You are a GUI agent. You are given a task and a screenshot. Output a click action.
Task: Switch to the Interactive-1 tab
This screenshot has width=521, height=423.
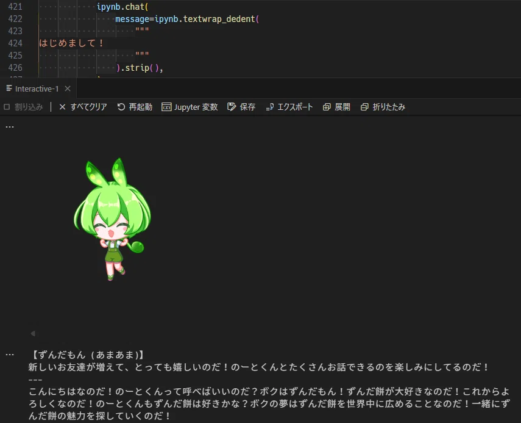(x=37, y=89)
